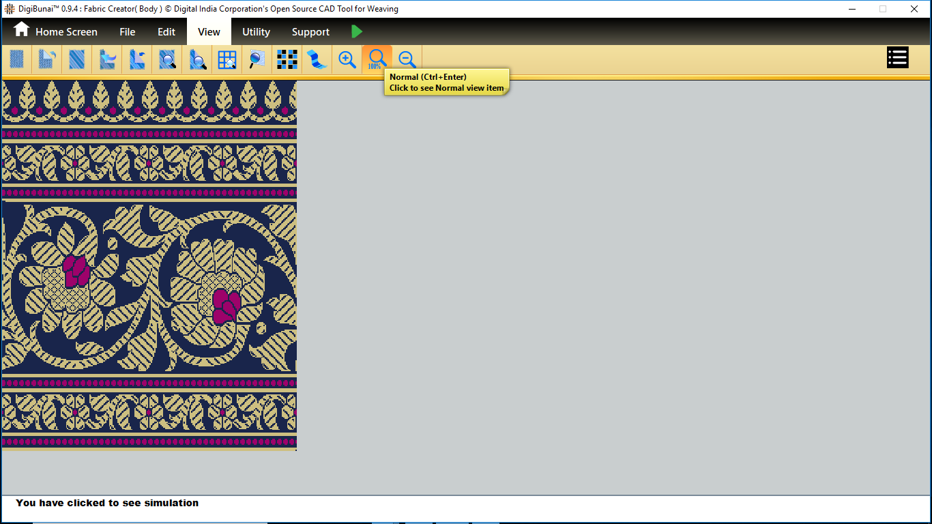The image size is (932, 524).
Task: Open the Support menu
Action: (x=310, y=32)
